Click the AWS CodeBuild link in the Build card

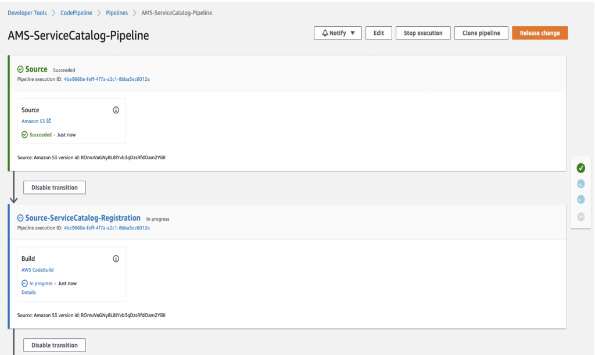[x=37, y=270]
